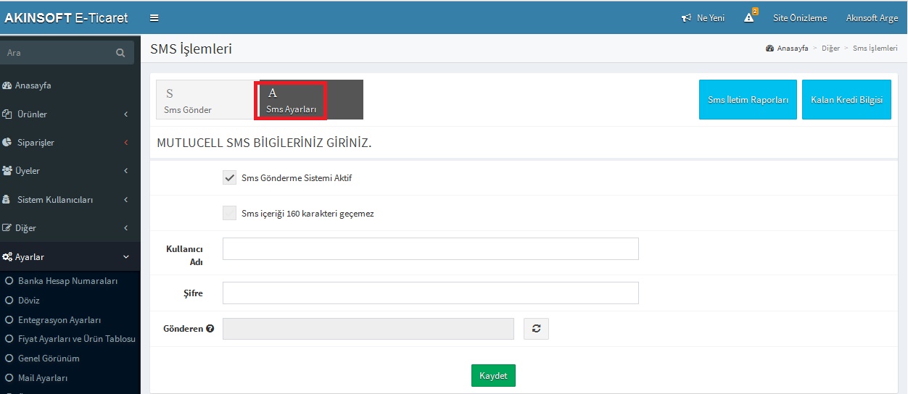The image size is (908, 394).
Task: Click the Sms İletim Raporları button
Action: (x=748, y=100)
